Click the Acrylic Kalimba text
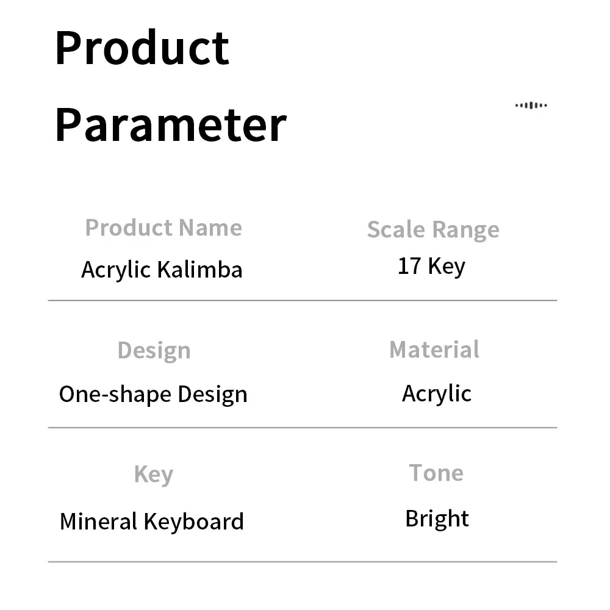610x610 pixels. click(162, 270)
